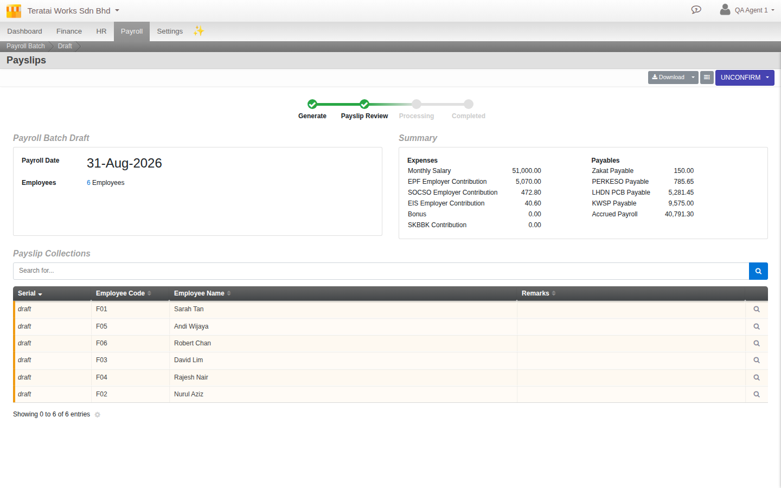Select the Payroll tab

(x=132, y=31)
